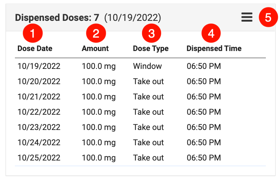Image resolution: width=280 pixels, height=181 pixels.
Task: Click the 06:50 PM time for 10/21/2022
Action: 204,97
